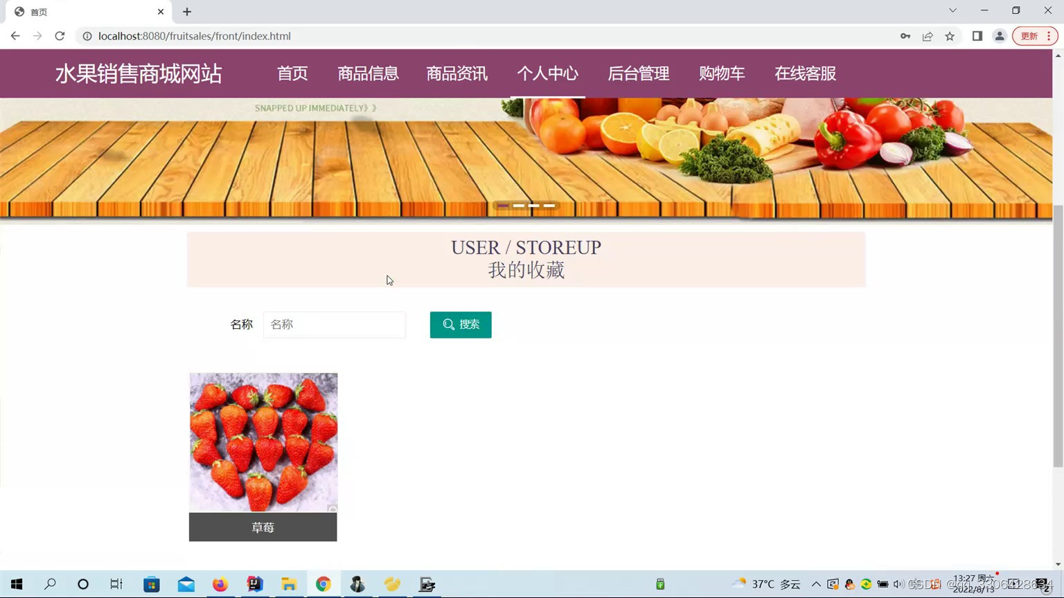This screenshot has height=598, width=1064.
Task: Open the green USB device tray icon
Action: (660, 584)
